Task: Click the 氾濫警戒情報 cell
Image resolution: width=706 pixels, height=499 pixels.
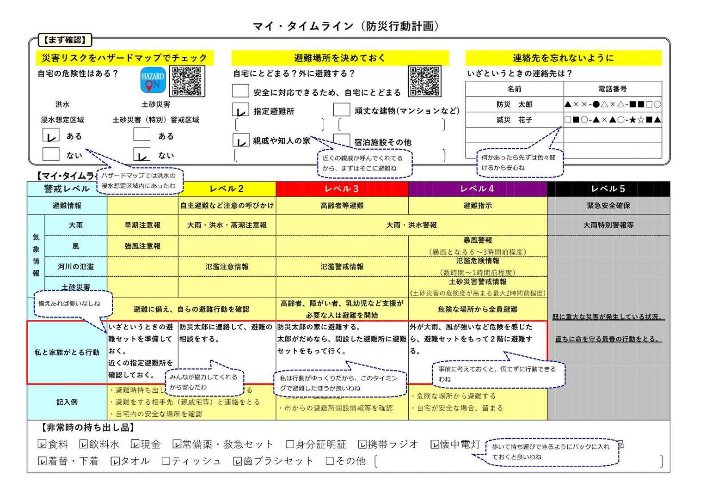Action: tap(342, 267)
